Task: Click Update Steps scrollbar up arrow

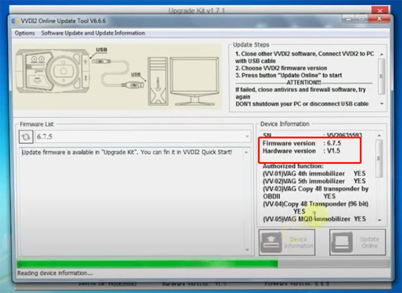Action: point(381,54)
